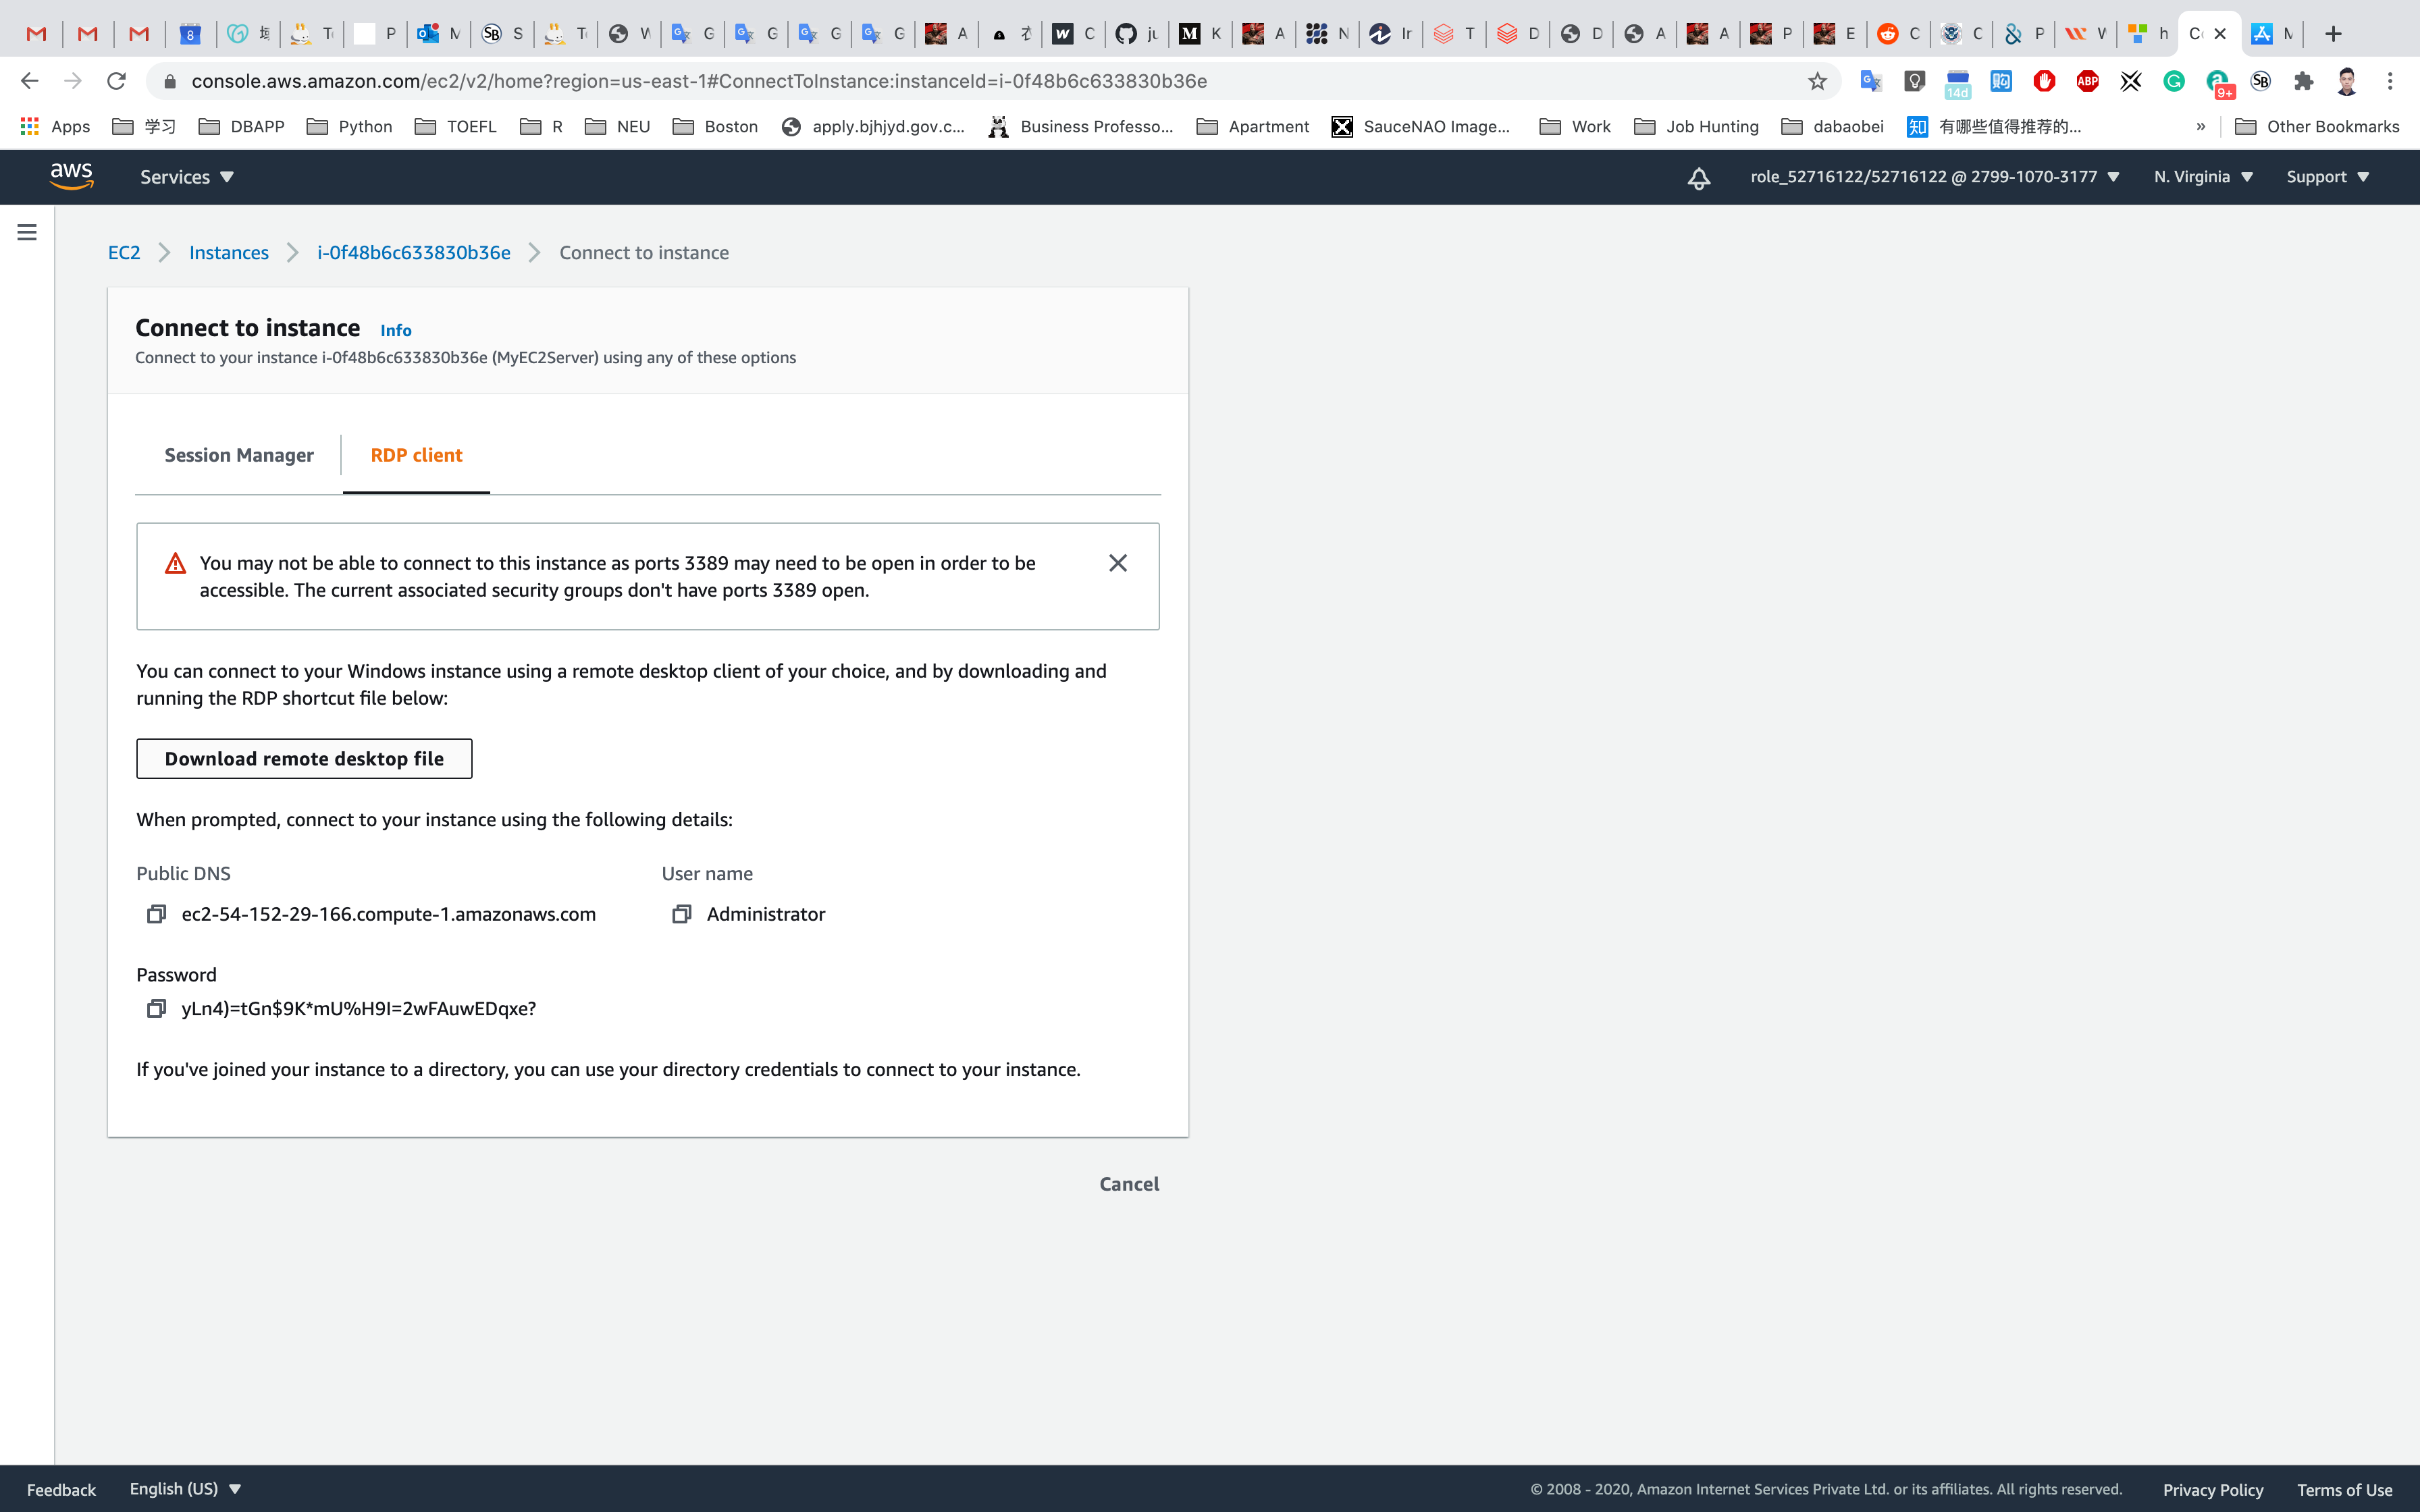The width and height of the screenshot is (2420, 1512).
Task: Dismiss the port 3389 warning
Action: (x=1118, y=563)
